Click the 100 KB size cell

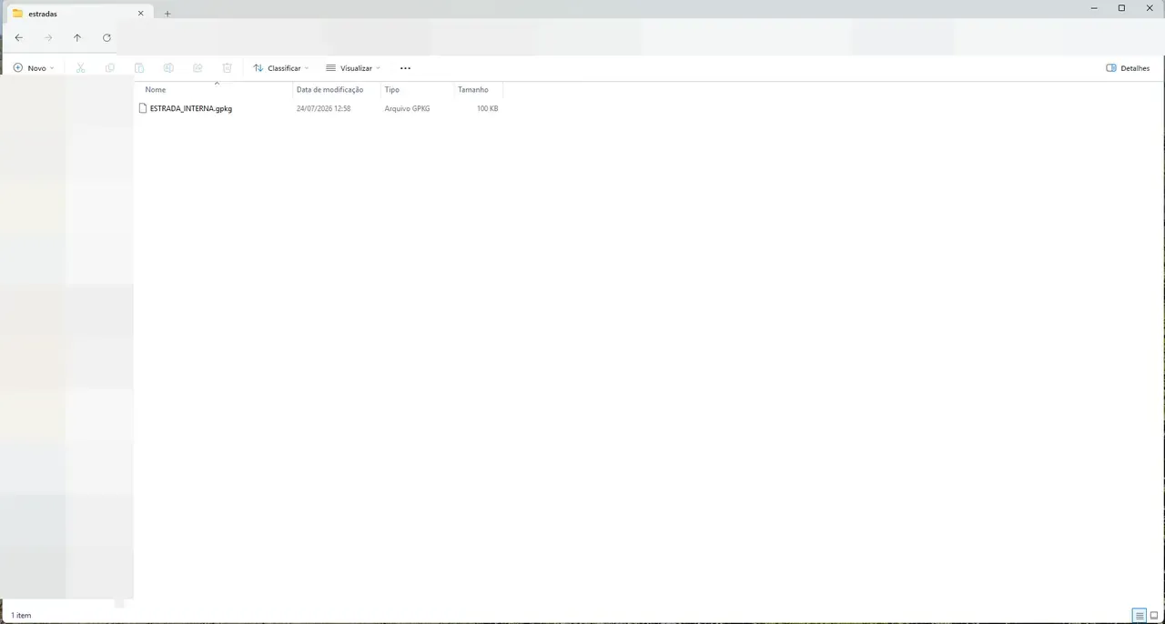click(487, 108)
